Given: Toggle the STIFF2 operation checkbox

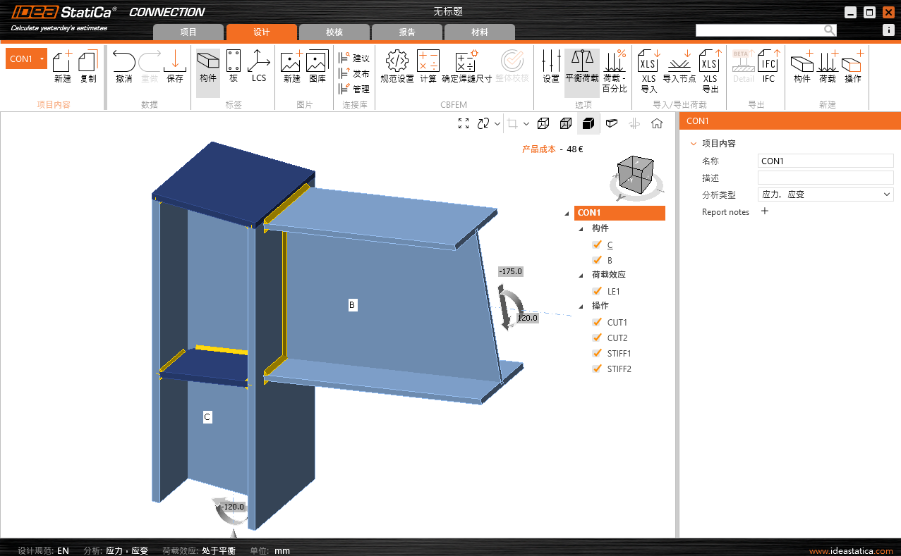Looking at the screenshot, I should click(597, 369).
